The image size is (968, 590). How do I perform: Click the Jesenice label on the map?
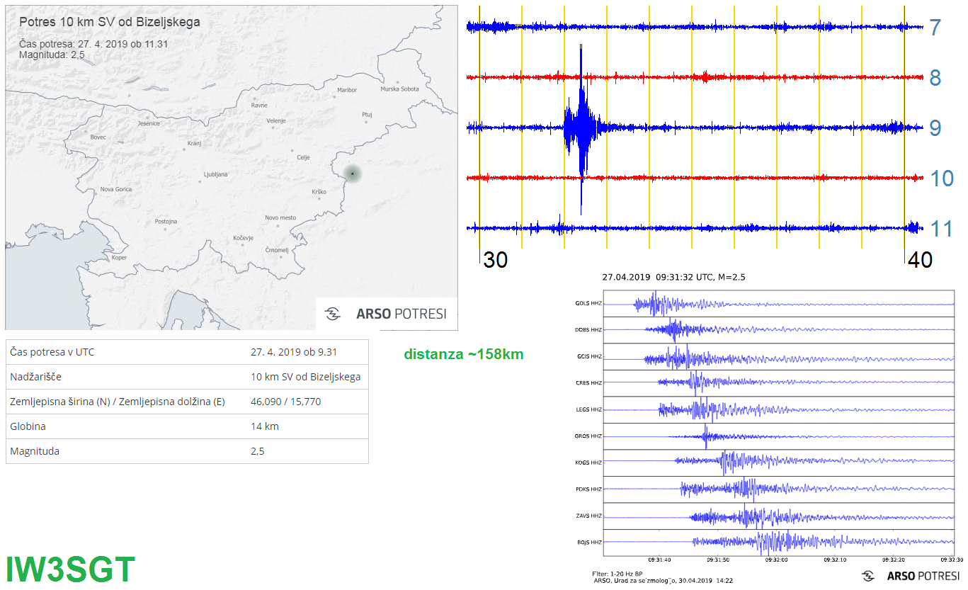[x=149, y=123]
